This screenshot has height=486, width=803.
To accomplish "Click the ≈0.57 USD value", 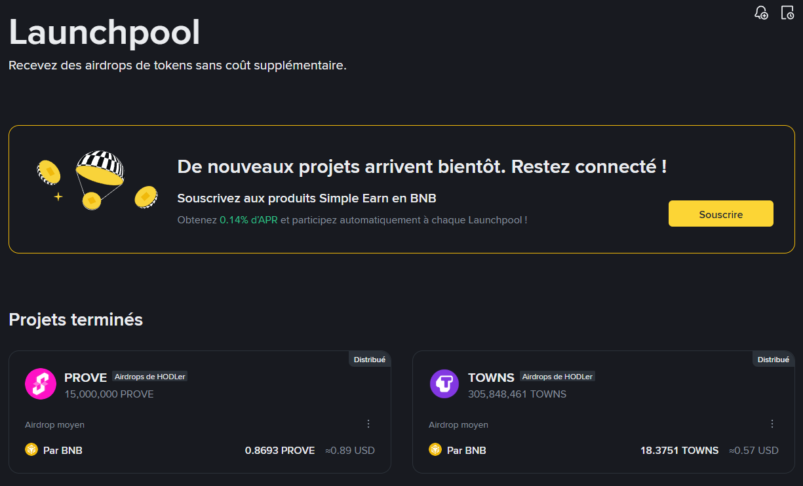I will click(754, 451).
